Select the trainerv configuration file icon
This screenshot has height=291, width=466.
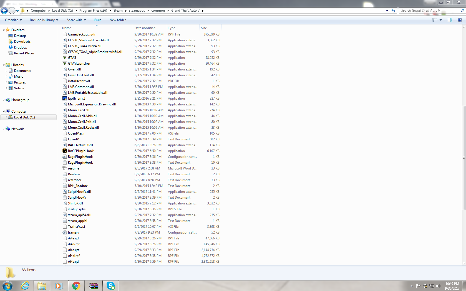(65, 232)
